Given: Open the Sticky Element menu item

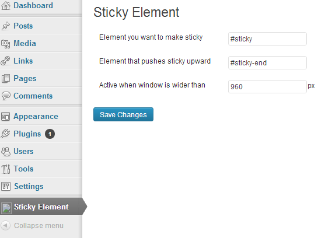Looking at the screenshot, I should (x=41, y=206).
